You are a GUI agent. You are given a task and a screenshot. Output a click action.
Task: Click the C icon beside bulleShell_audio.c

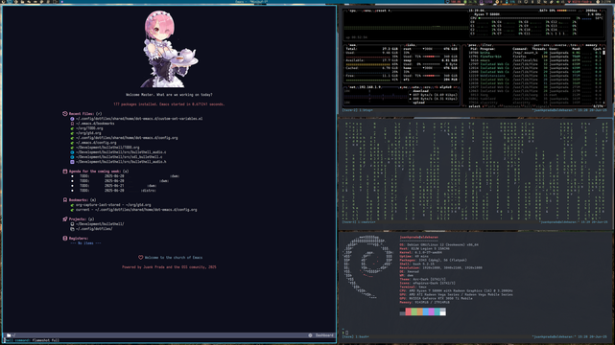tap(72, 152)
